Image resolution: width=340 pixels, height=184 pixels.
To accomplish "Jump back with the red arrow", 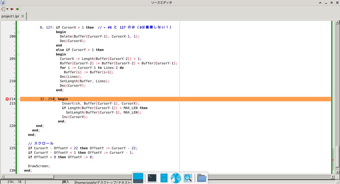I will [12, 9].
